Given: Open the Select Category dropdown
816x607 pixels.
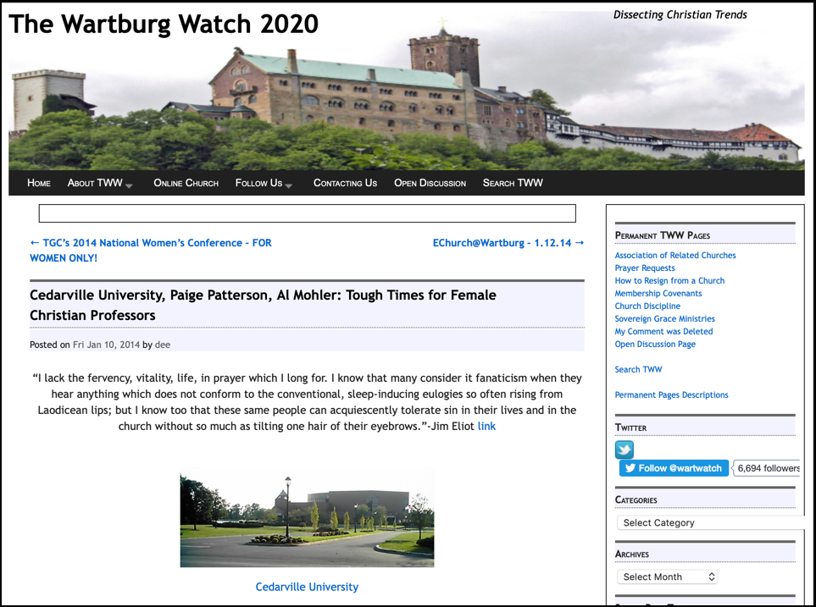Looking at the screenshot, I should [712, 522].
